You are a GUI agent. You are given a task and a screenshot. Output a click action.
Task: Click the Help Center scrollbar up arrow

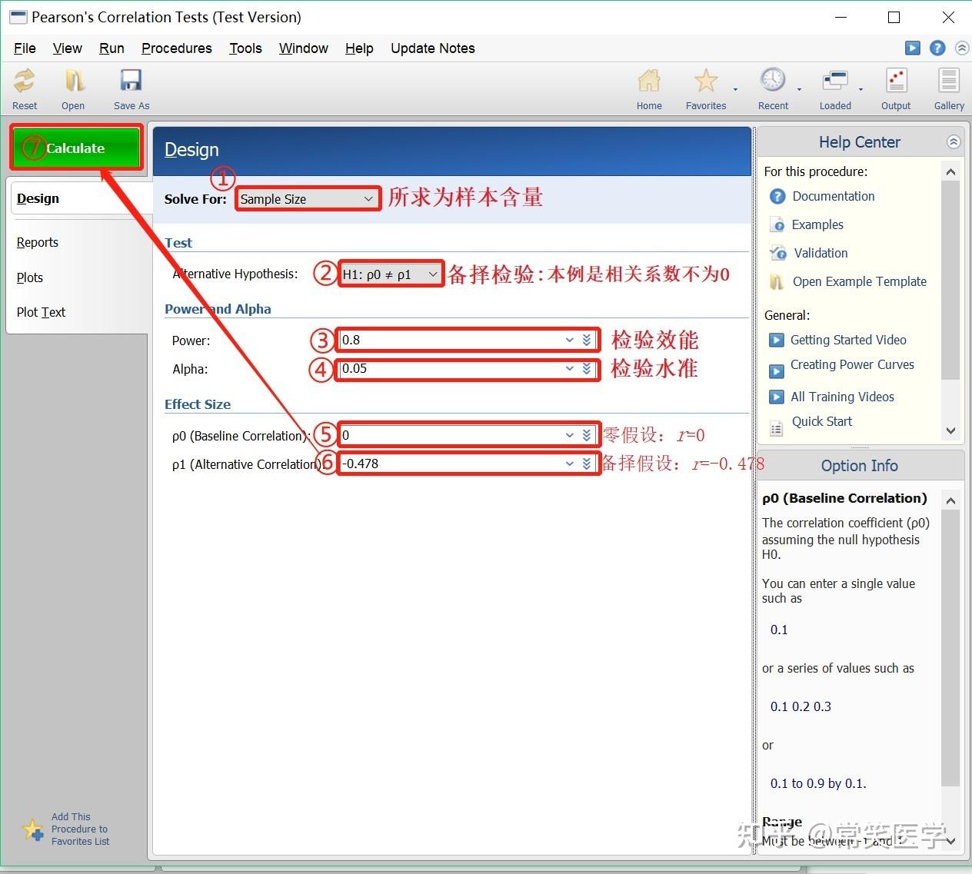pyautogui.click(x=951, y=171)
